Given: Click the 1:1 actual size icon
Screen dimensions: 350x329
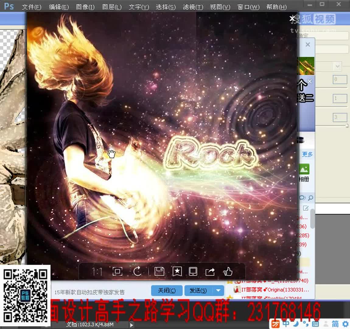Looking at the screenshot, I should (x=97, y=272).
